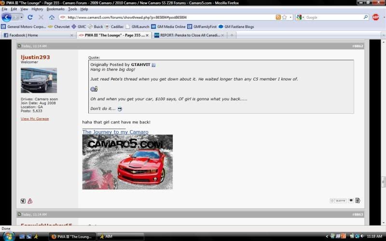Viewport: 386px width, 241px height.
Task: Click the Camaro5.com signature image
Action: tap(127, 162)
